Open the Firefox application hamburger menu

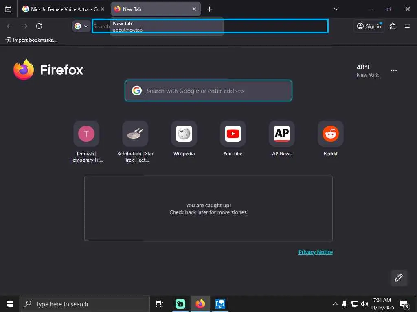[407, 26]
